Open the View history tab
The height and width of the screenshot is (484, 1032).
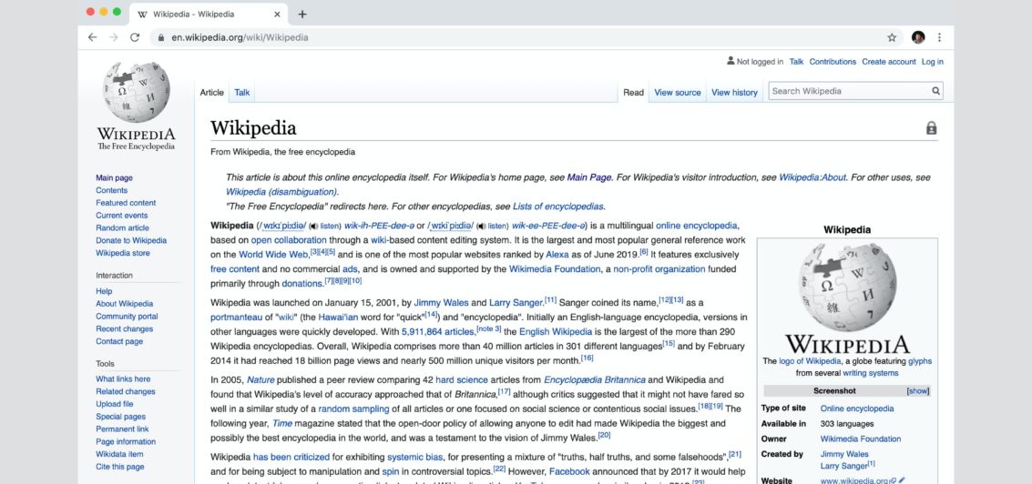pyautogui.click(x=734, y=92)
